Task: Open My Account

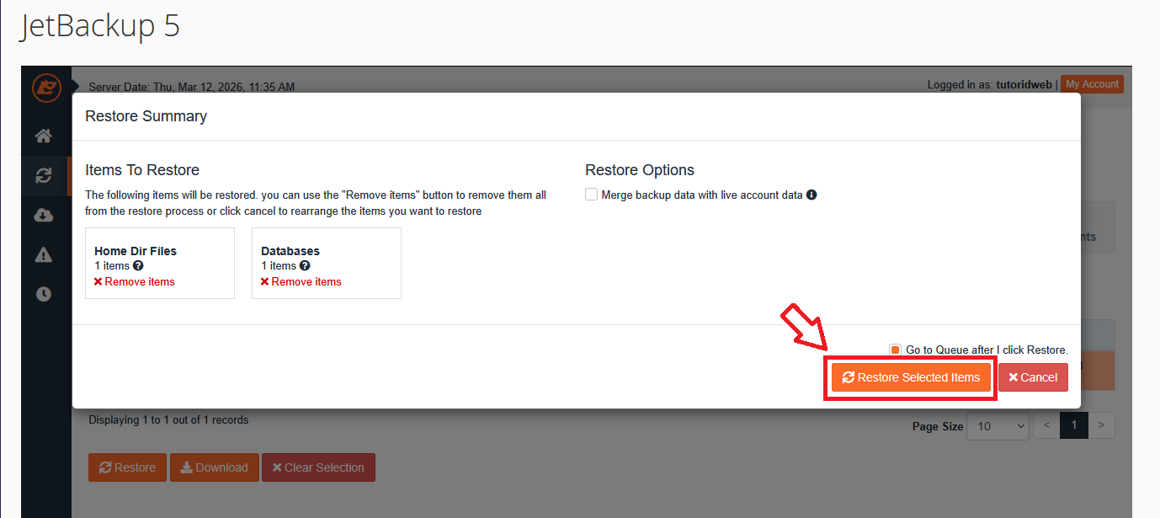Action: tap(1092, 83)
